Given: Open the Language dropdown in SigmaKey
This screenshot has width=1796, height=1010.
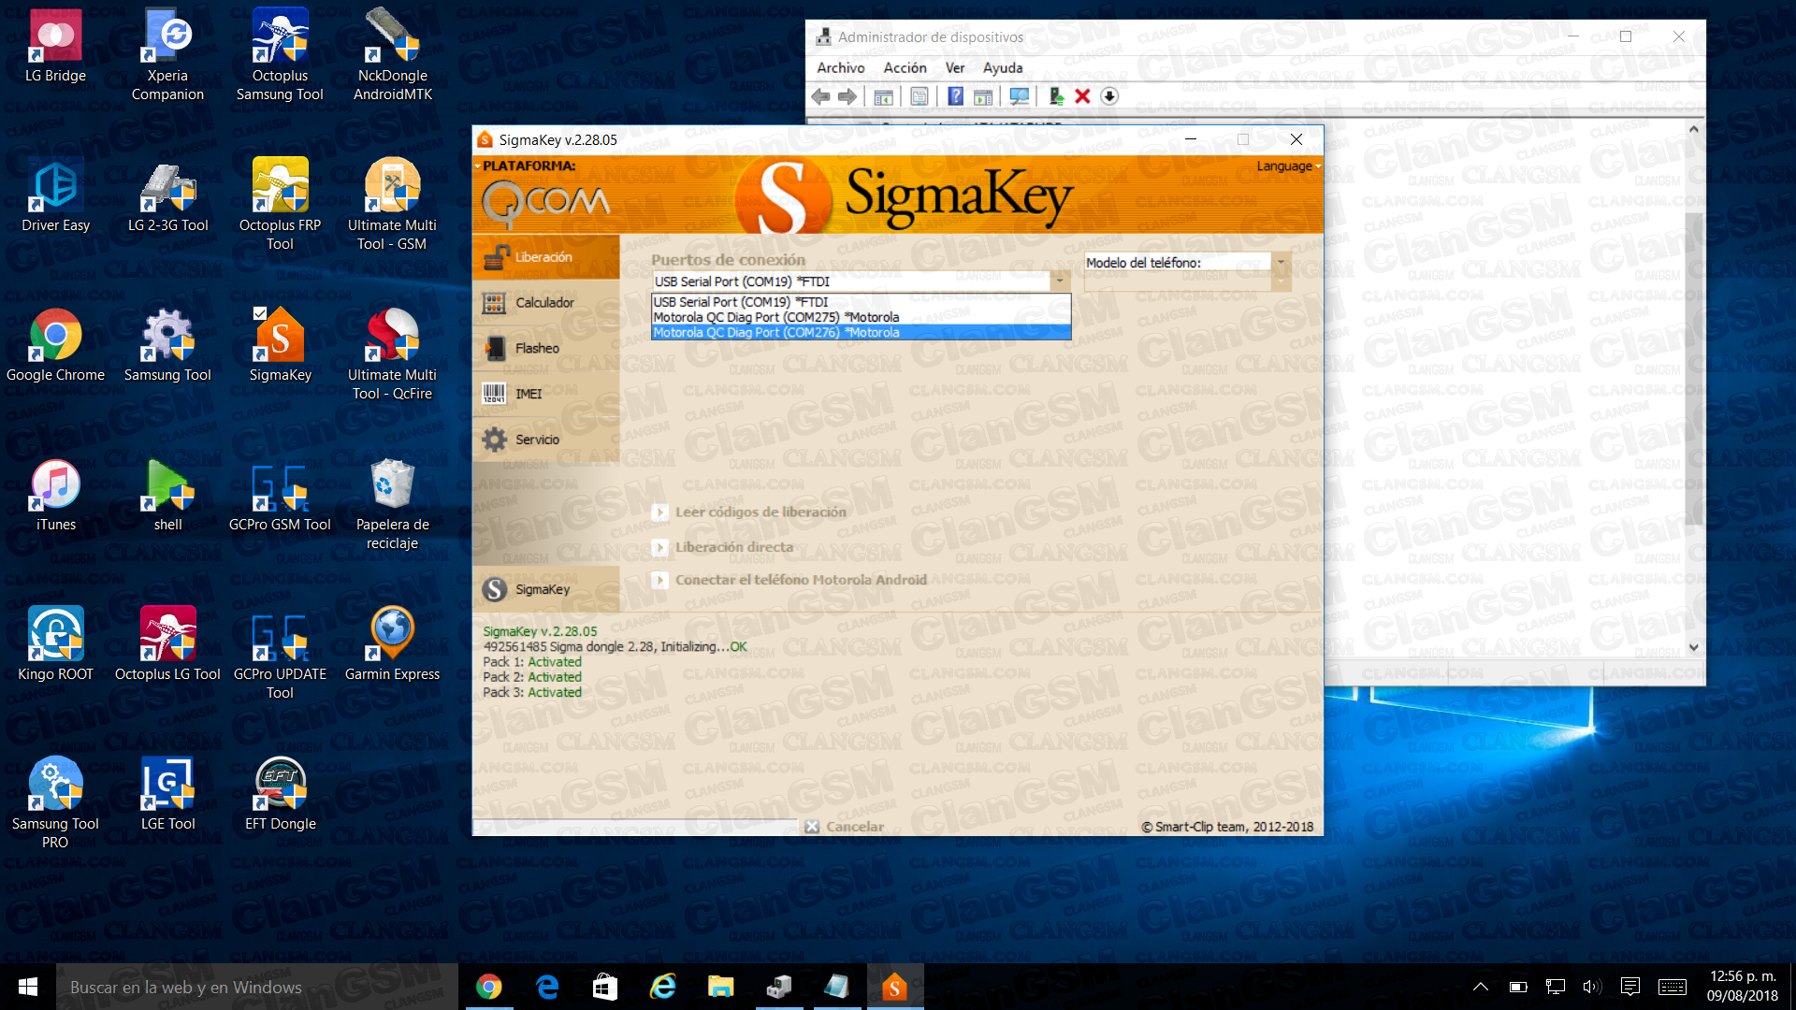Looking at the screenshot, I should pyautogui.click(x=1288, y=166).
